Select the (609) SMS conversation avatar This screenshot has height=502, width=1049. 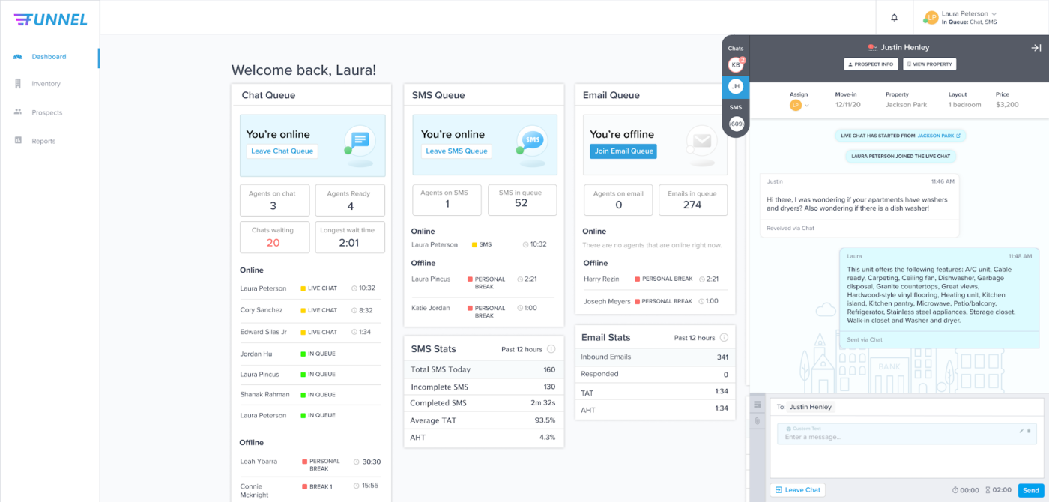tap(736, 123)
